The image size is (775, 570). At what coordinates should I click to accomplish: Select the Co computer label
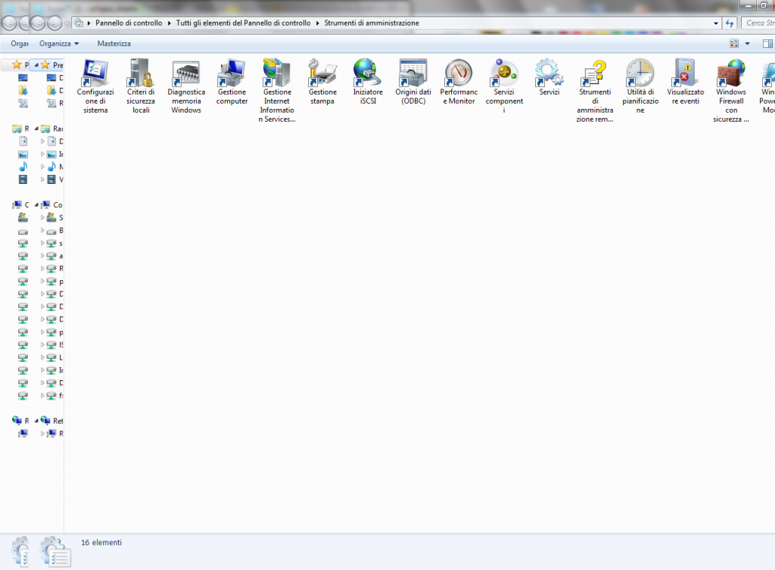point(58,204)
